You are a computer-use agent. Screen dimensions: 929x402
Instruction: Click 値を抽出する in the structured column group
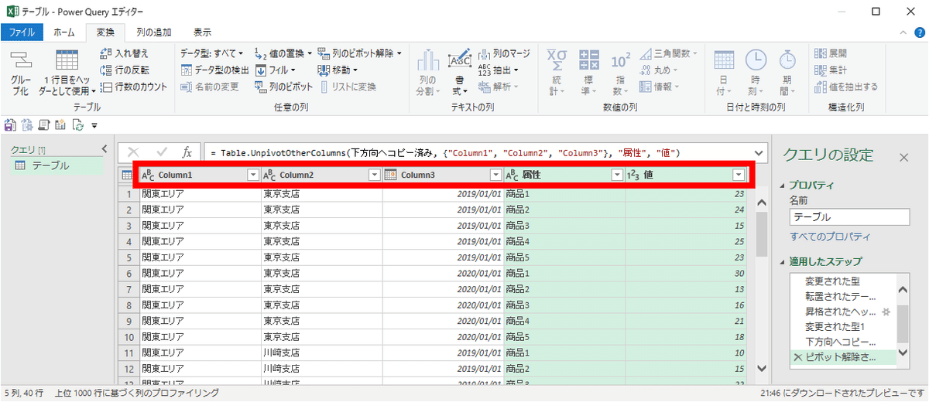coord(846,87)
